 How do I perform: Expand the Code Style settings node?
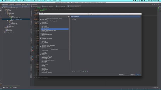(41, 19)
